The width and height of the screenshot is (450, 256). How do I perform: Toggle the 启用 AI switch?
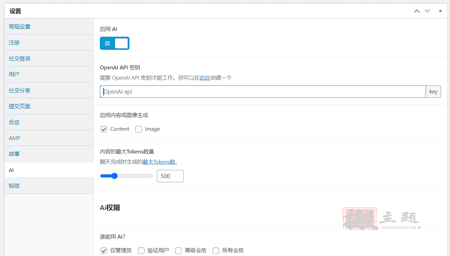tap(115, 43)
